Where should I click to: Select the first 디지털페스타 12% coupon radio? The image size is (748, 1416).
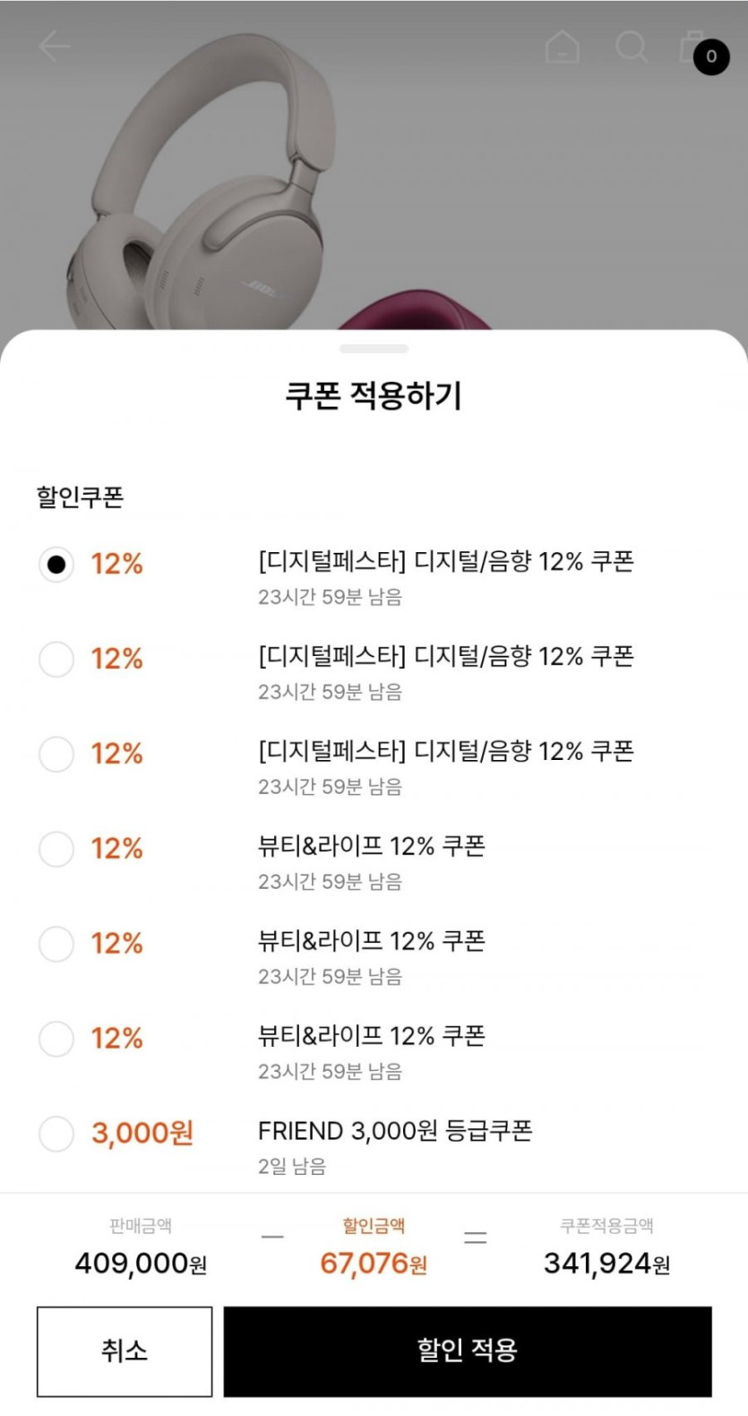point(56,565)
